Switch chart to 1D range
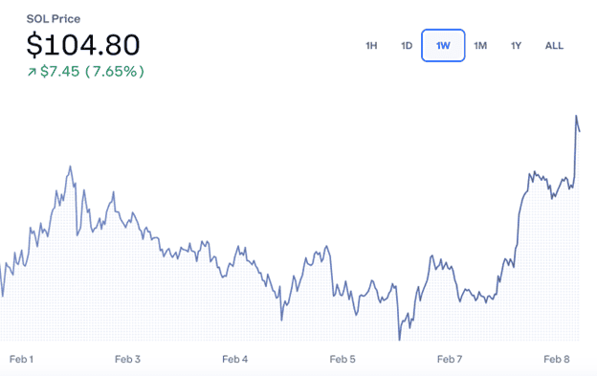 pyautogui.click(x=407, y=46)
